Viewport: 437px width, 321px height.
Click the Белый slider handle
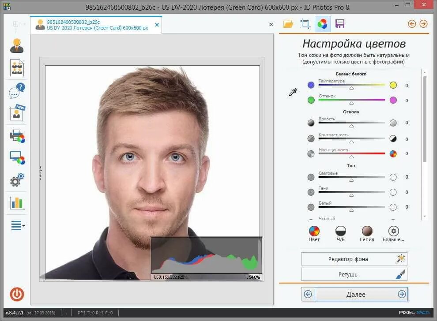[351, 210]
